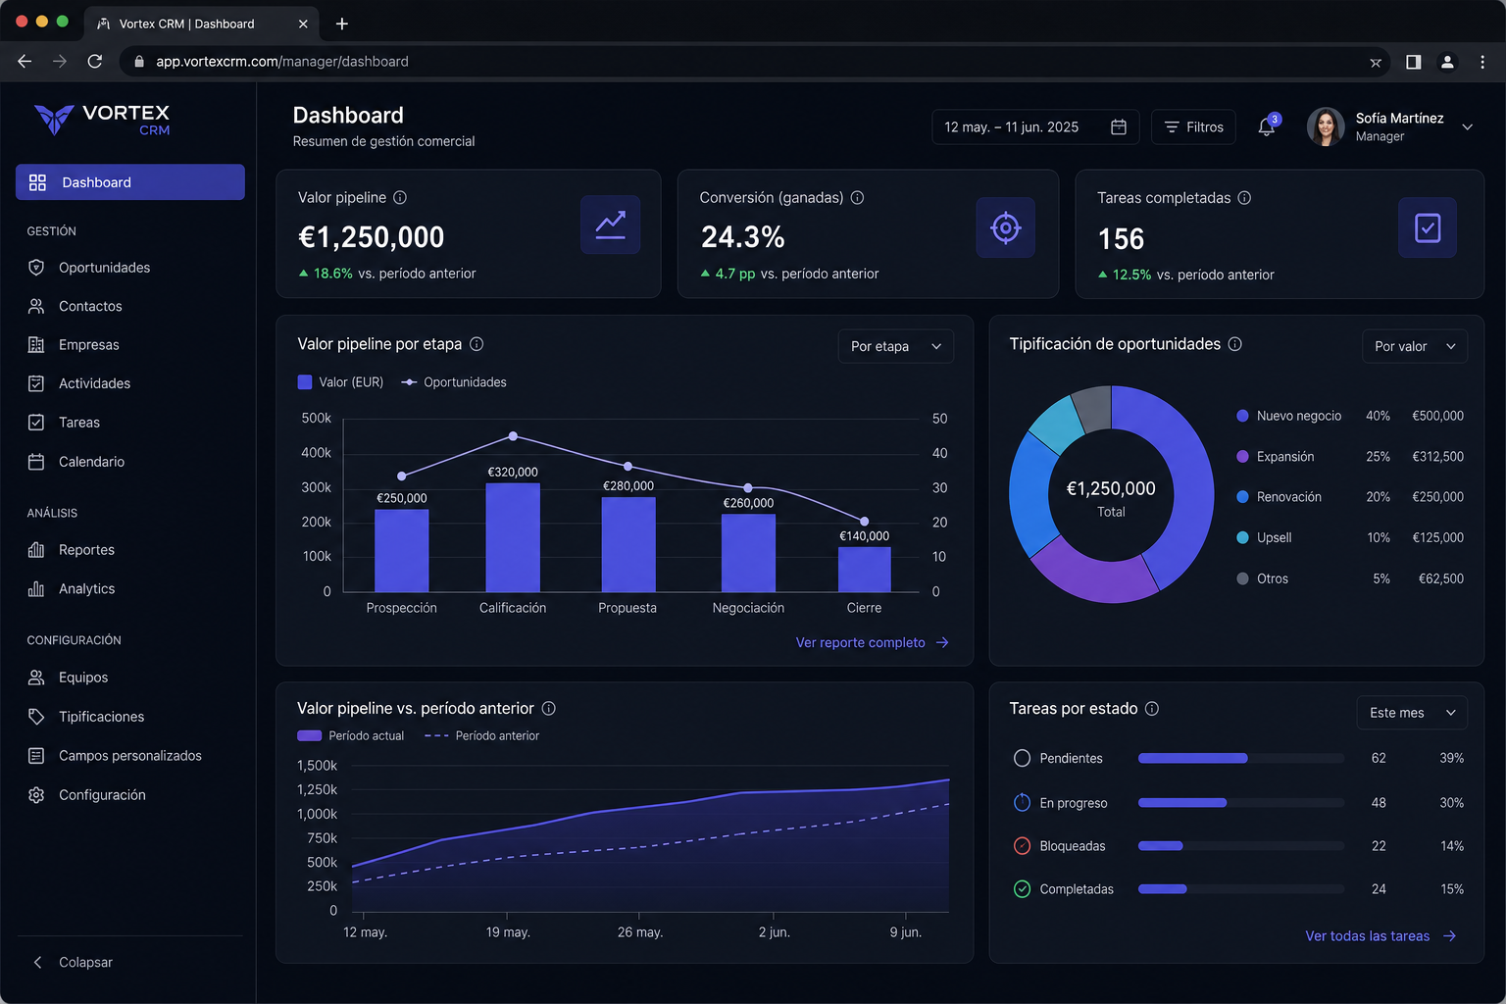This screenshot has height=1004, width=1506.
Task: Click the Expansión purple color dot
Action: pos(1242,457)
